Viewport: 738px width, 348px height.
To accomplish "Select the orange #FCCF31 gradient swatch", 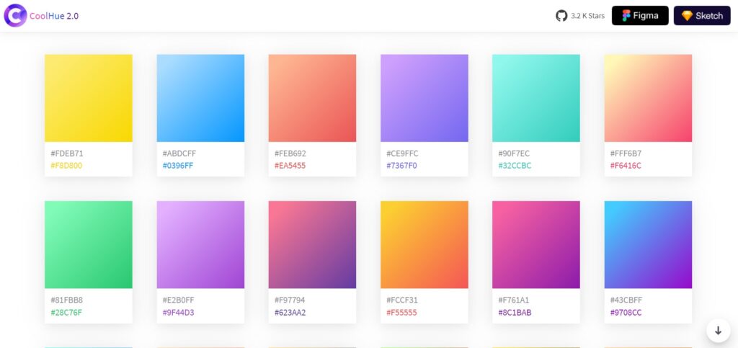I will click(424, 244).
